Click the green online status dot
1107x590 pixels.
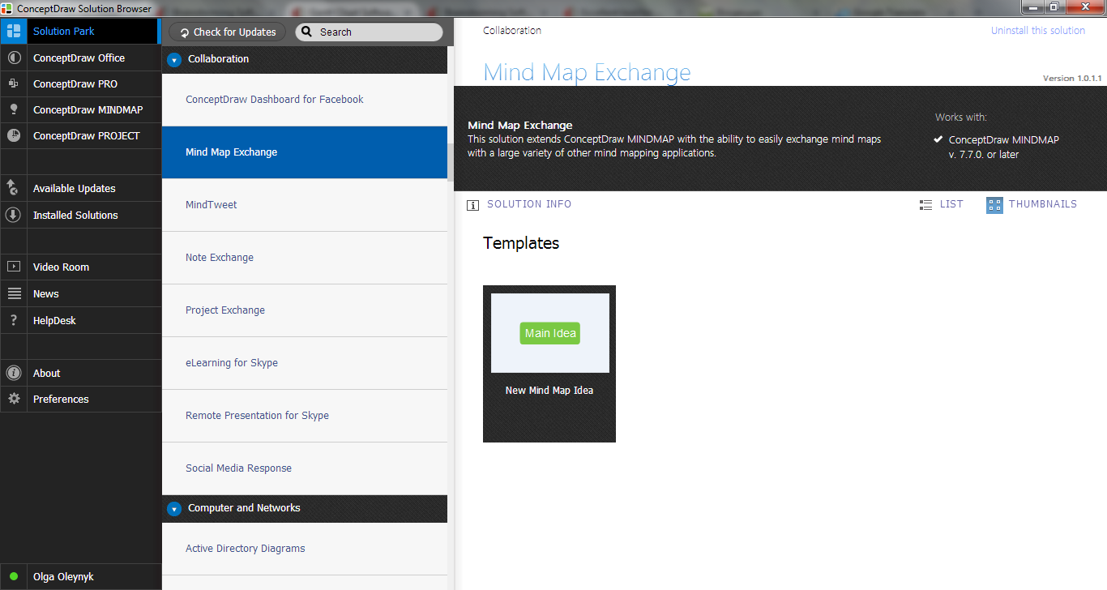14,577
